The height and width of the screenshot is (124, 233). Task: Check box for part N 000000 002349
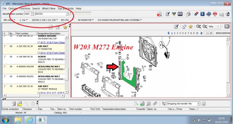(x=5, y=67)
